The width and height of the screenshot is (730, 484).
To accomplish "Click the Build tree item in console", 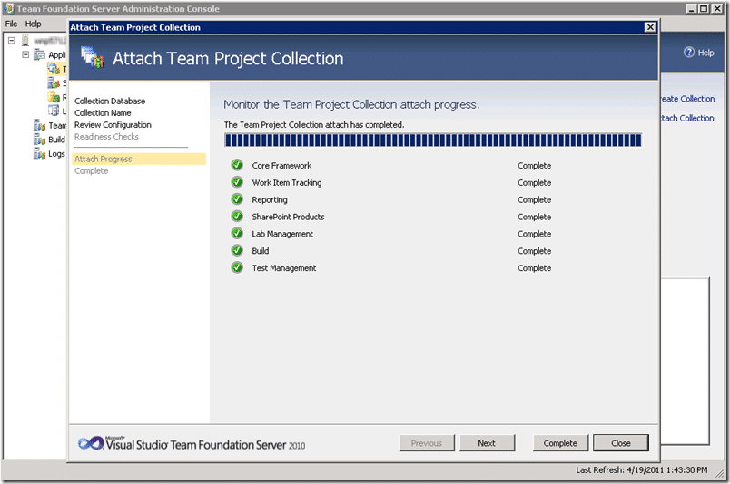I will point(56,140).
